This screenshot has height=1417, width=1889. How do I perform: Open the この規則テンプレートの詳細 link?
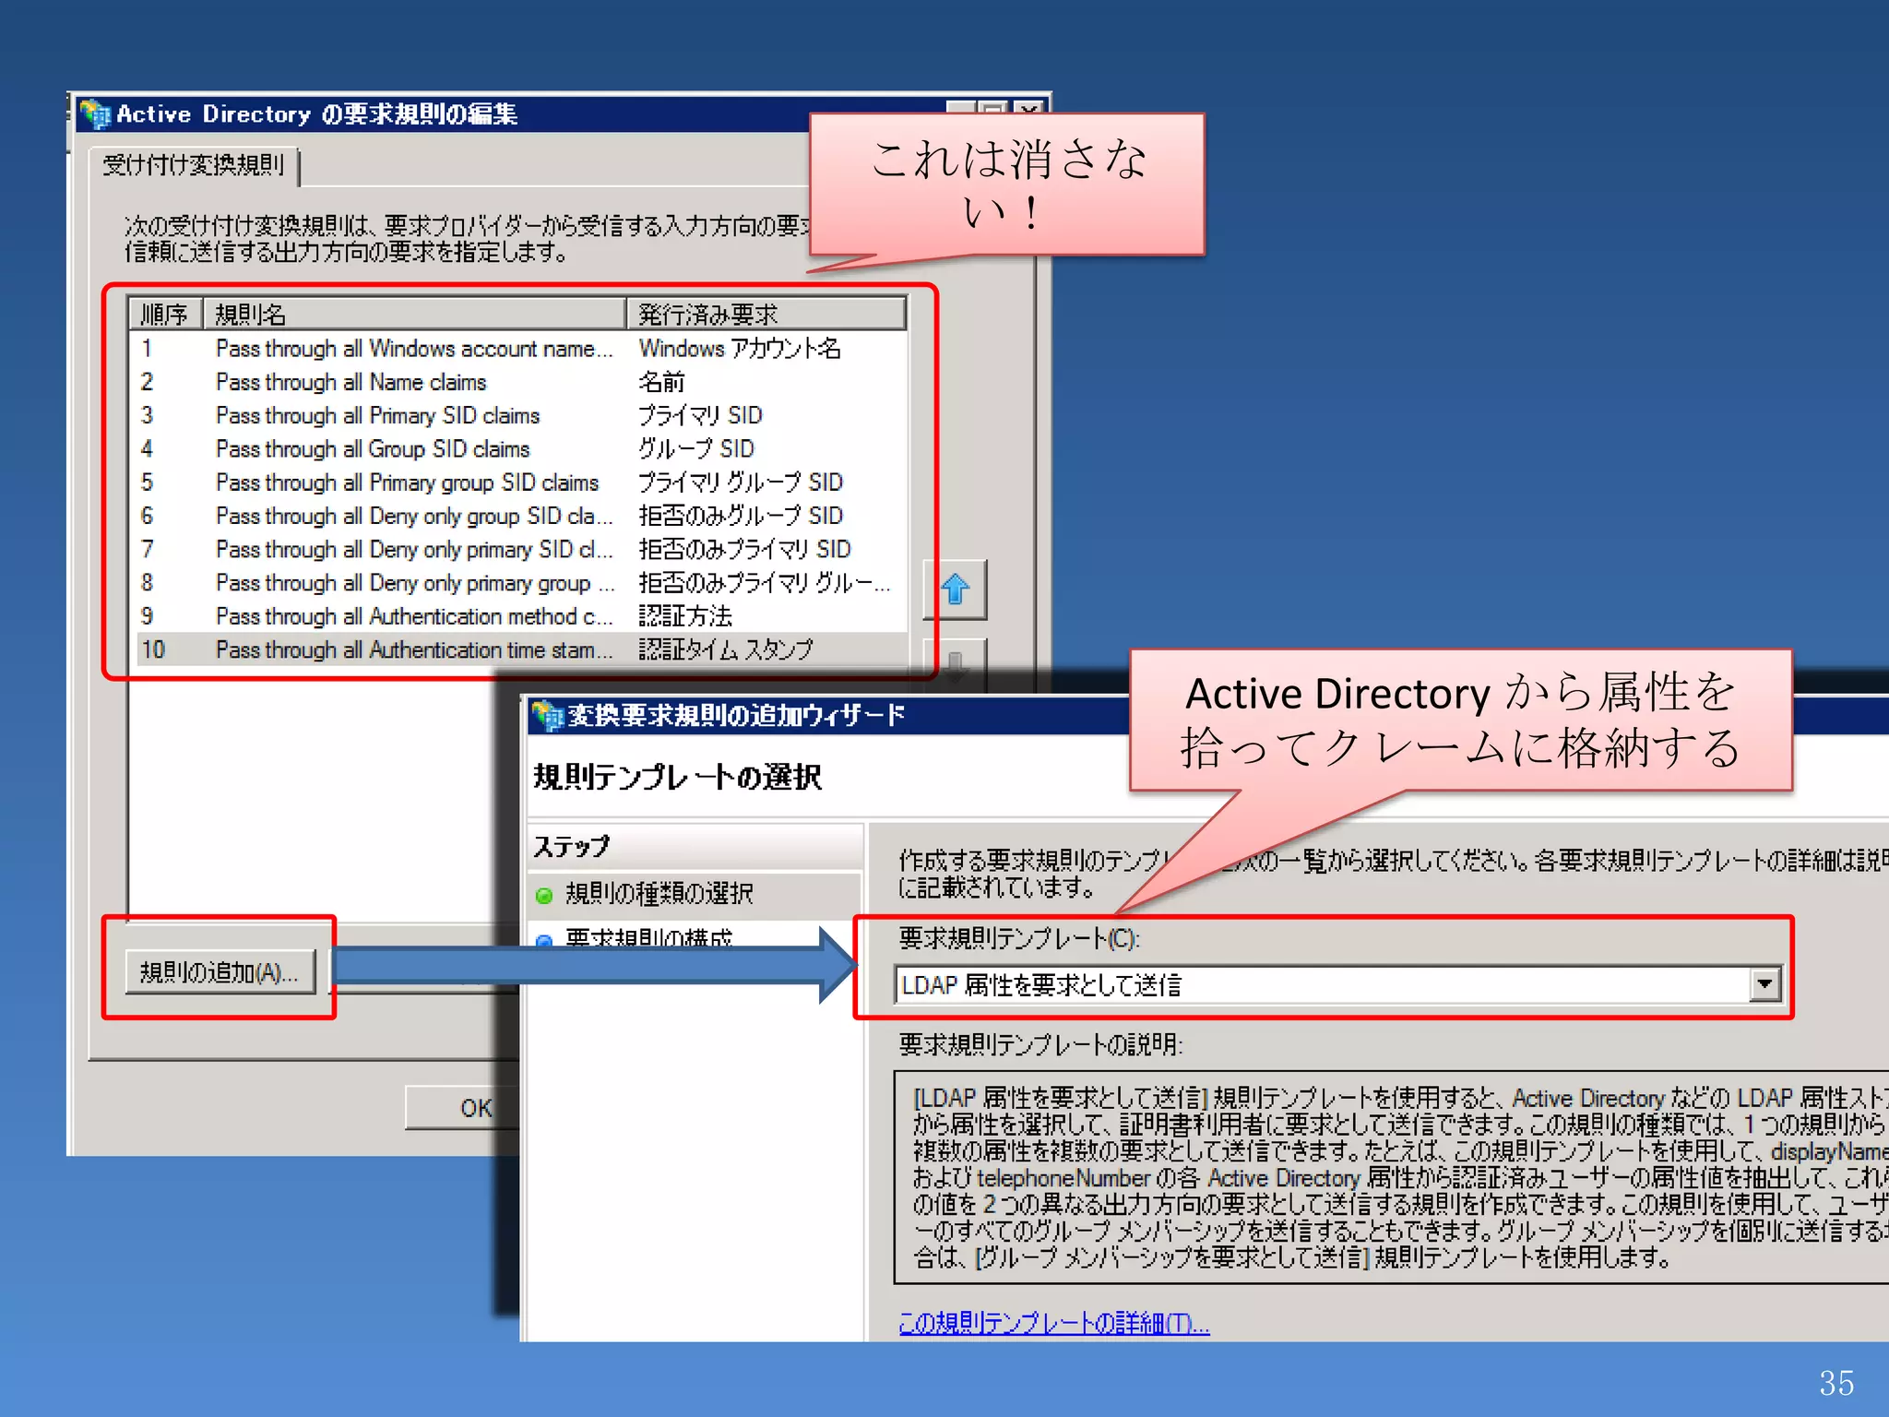point(1053,1323)
